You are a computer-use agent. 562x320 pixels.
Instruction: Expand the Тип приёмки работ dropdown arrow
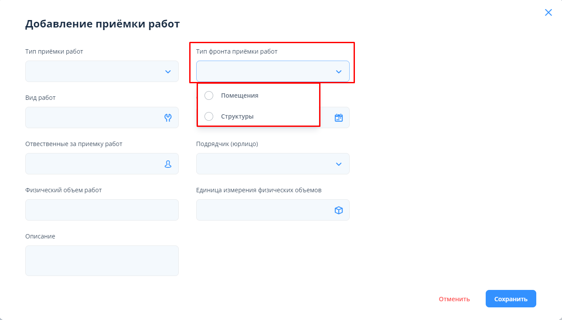[168, 71]
